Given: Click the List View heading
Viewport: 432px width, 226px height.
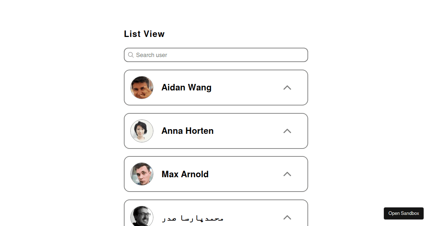Looking at the screenshot, I should [144, 34].
